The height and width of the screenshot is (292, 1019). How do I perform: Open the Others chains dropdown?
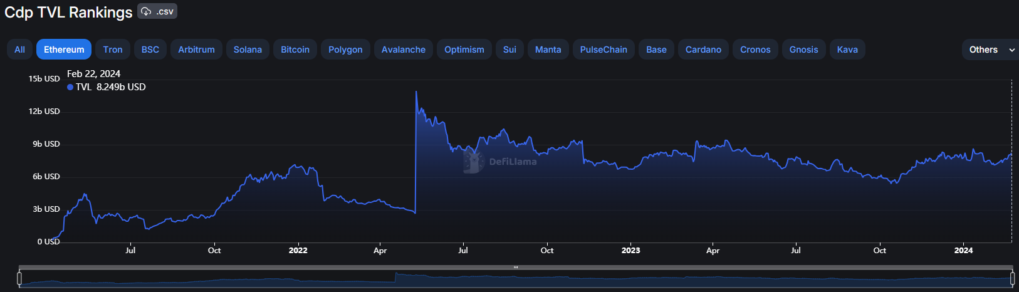tap(990, 50)
